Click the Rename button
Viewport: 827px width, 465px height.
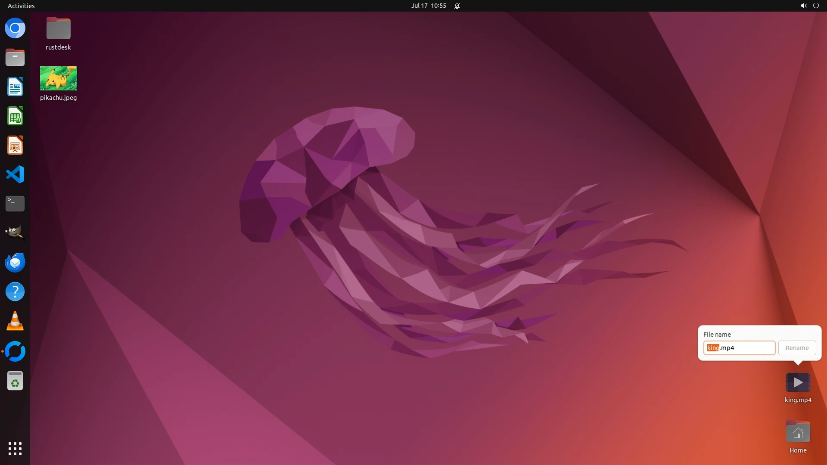click(x=797, y=348)
